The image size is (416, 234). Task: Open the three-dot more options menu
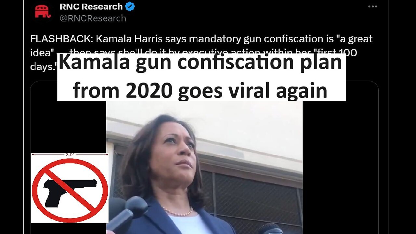pyautogui.click(x=372, y=6)
